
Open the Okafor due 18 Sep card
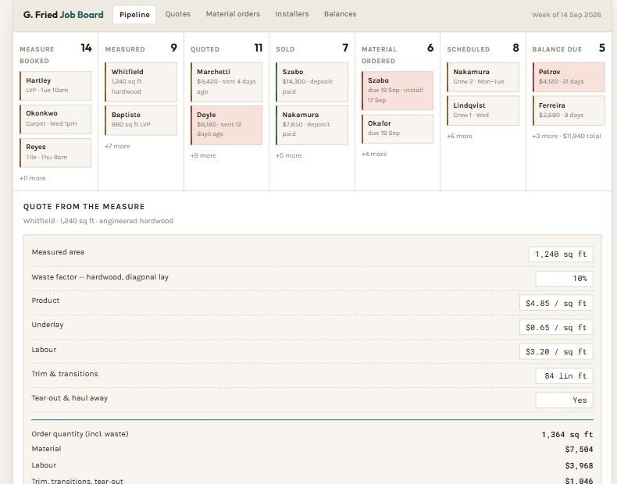coord(398,129)
